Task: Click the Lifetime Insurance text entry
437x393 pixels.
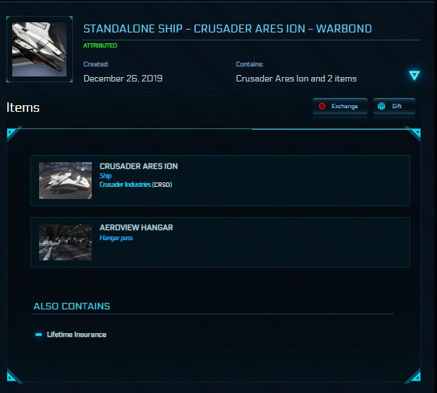Action: point(77,335)
